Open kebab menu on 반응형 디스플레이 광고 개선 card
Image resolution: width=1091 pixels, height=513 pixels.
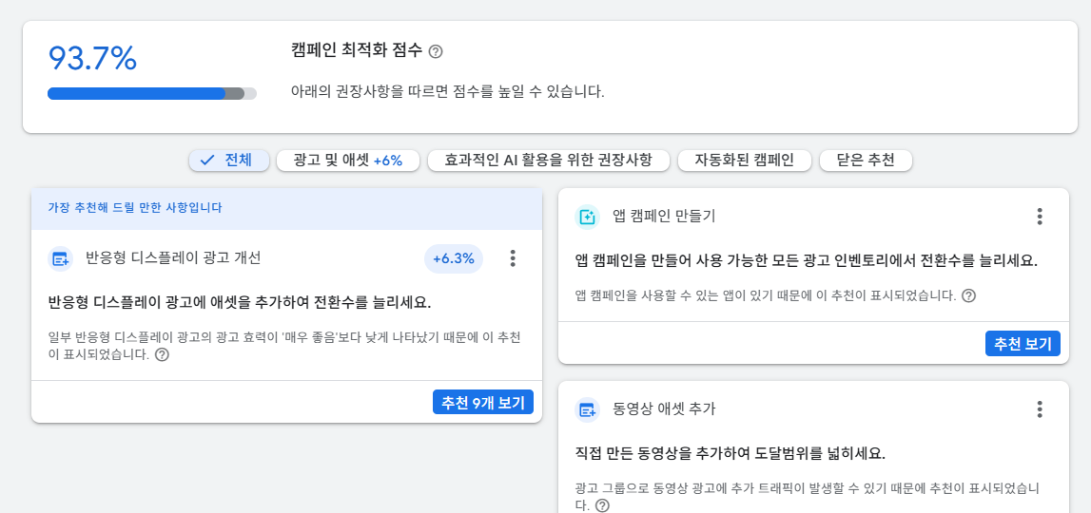point(513,258)
